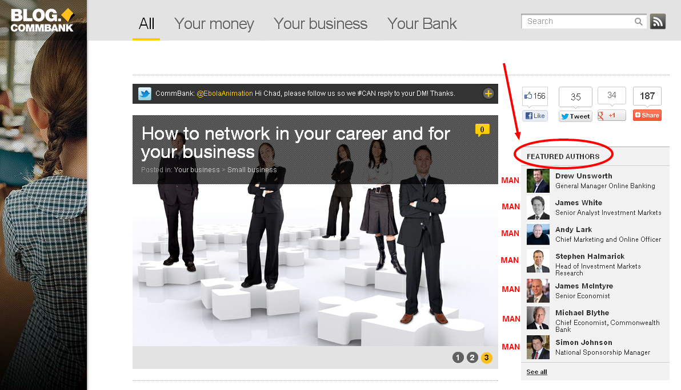Click the search magnifier icon
The height and width of the screenshot is (390, 681).
(638, 21)
